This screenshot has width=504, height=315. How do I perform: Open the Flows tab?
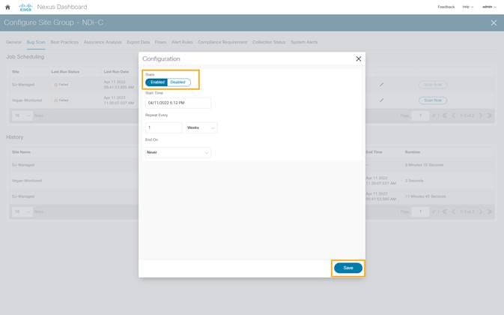coord(160,42)
